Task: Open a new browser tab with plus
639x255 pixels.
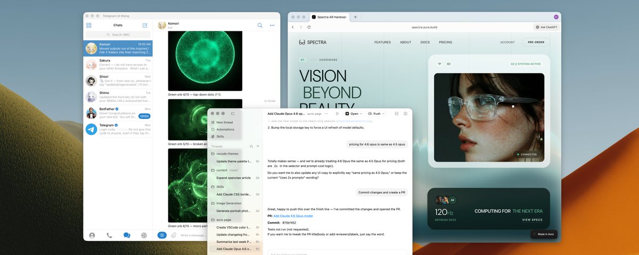Action: [355, 17]
